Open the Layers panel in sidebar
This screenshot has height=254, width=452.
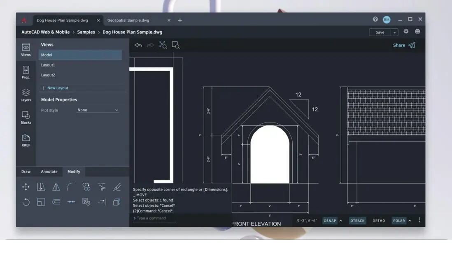(26, 95)
